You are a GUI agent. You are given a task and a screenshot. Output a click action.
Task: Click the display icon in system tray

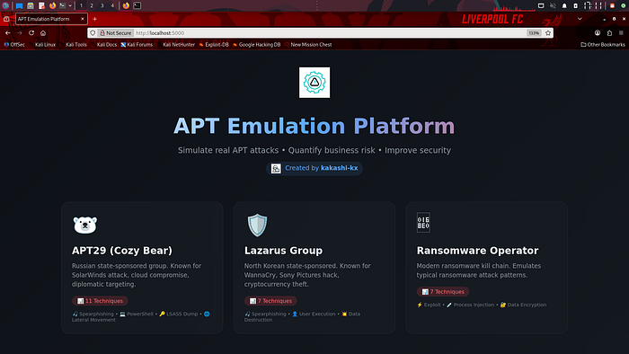coord(541,5)
